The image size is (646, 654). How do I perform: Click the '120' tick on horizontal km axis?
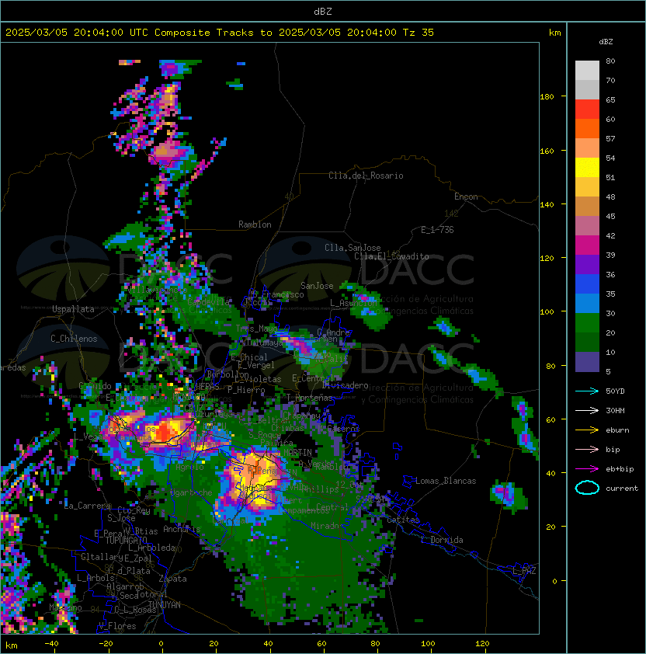(x=482, y=644)
